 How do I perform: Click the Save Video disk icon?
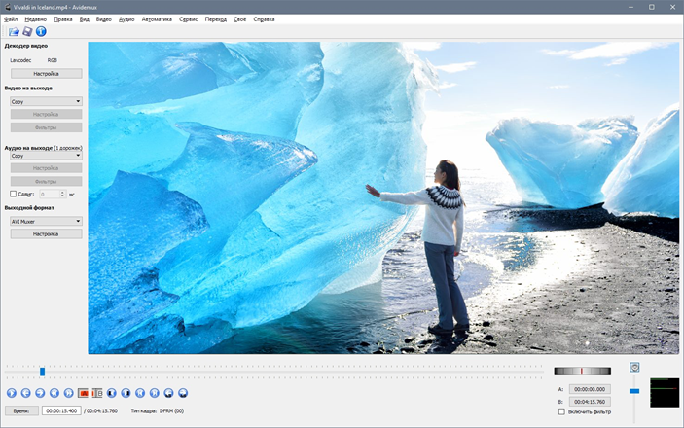[x=27, y=32]
